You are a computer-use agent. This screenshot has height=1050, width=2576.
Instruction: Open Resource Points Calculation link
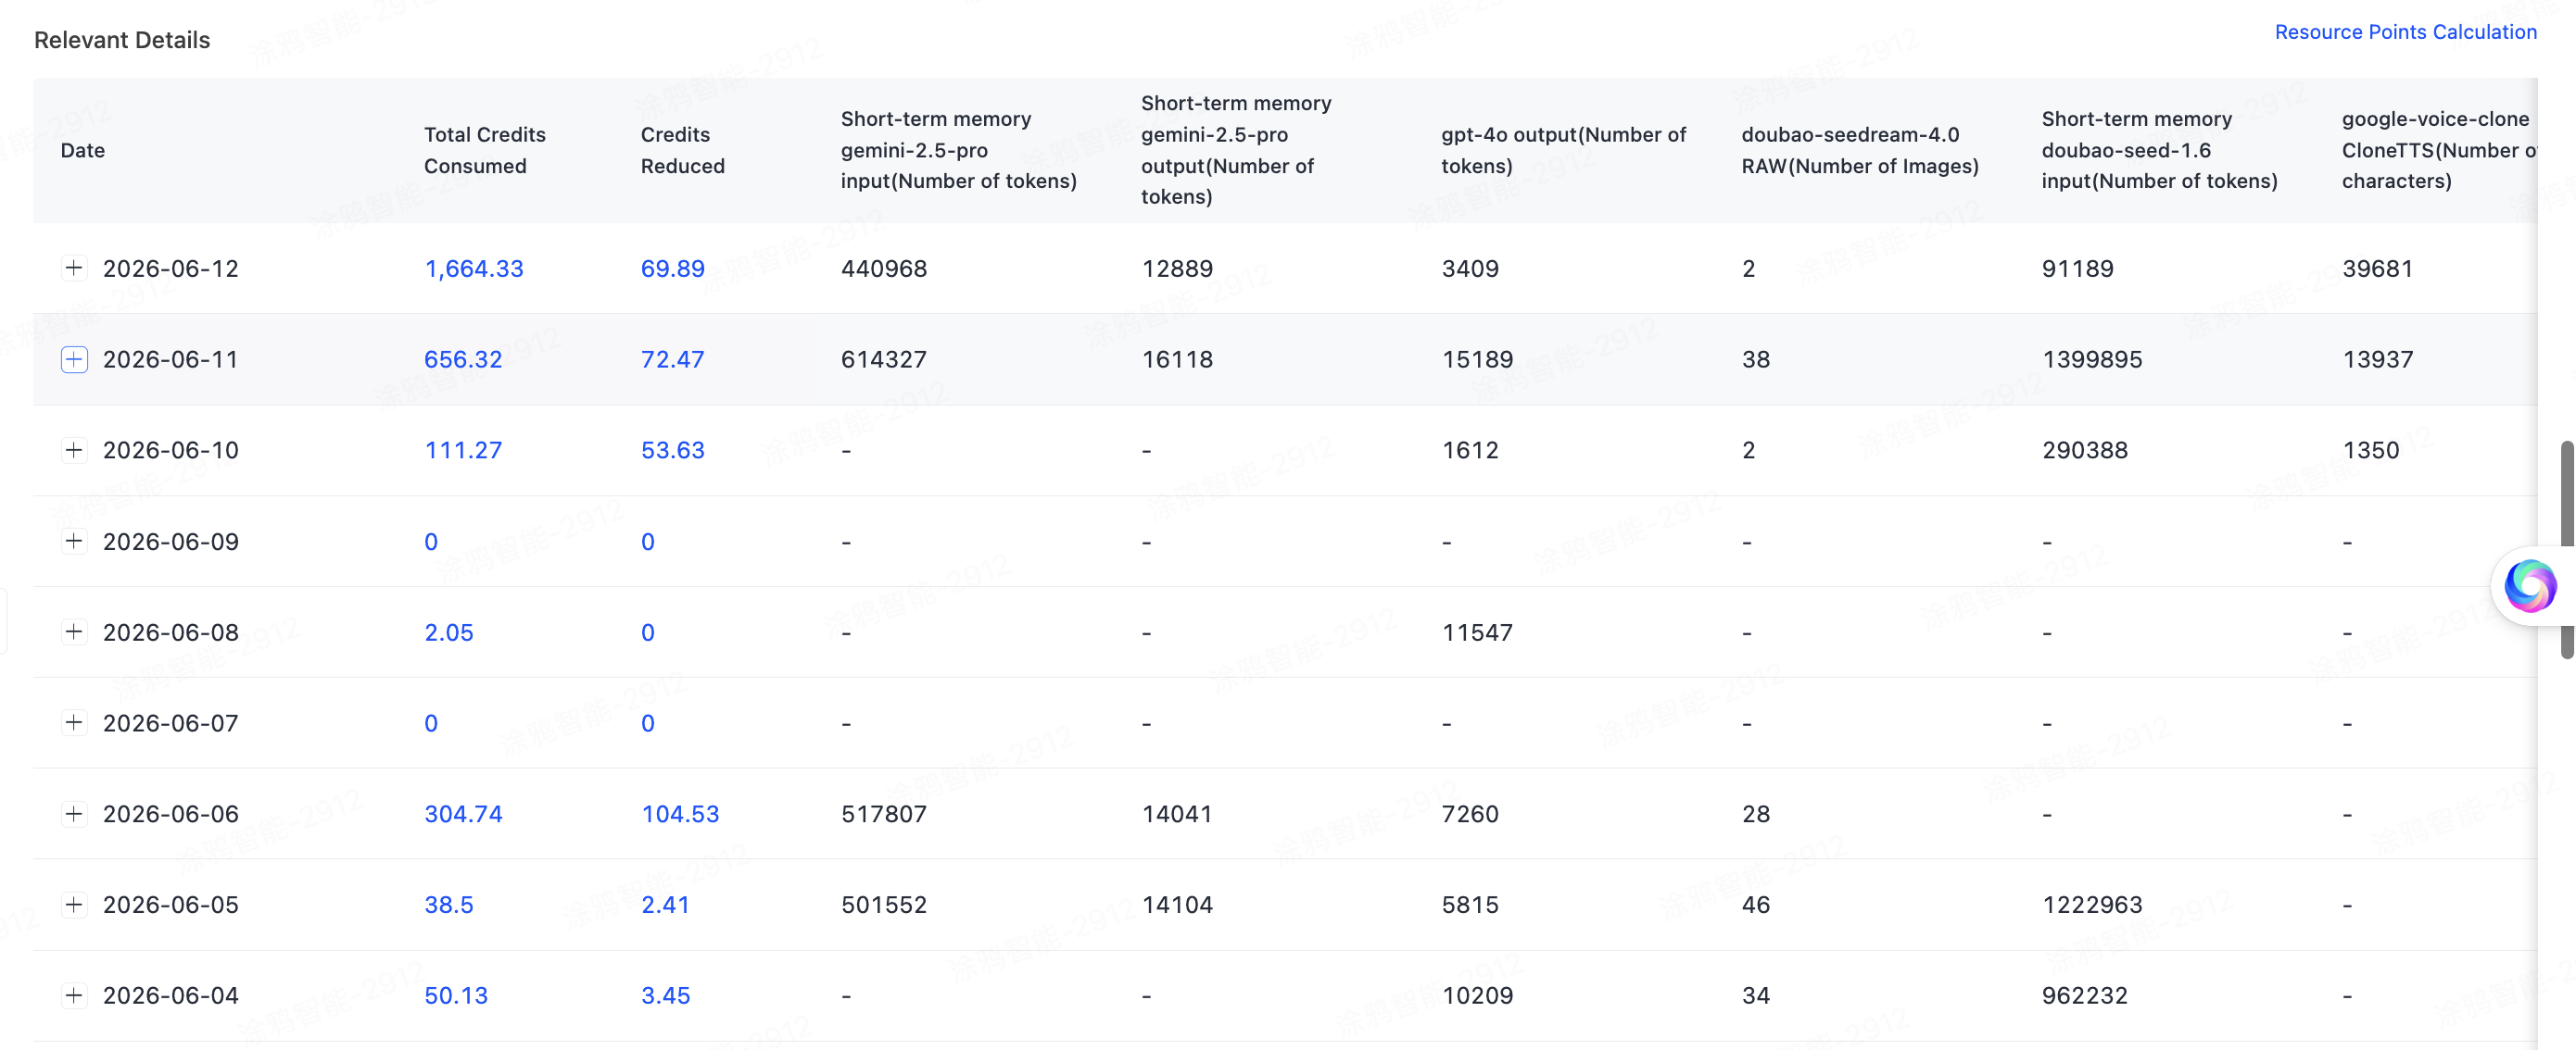[2405, 32]
